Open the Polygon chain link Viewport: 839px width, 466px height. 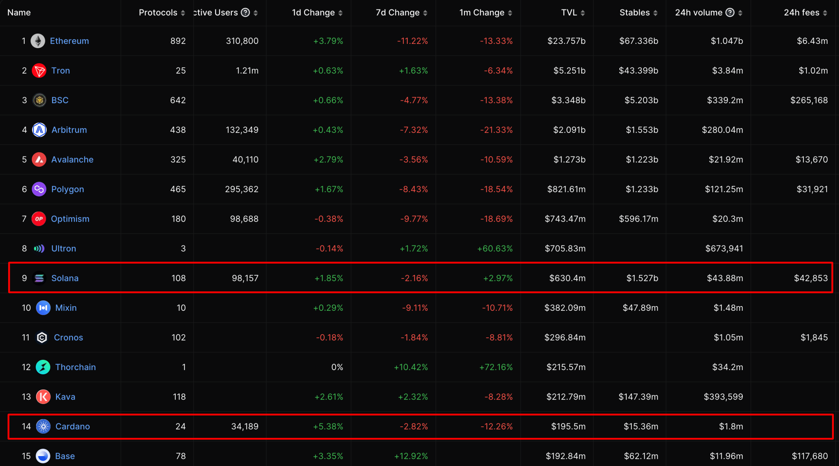(x=68, y=189)
